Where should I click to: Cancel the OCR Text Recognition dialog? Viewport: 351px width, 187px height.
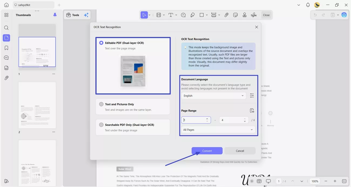pos(240,151)
